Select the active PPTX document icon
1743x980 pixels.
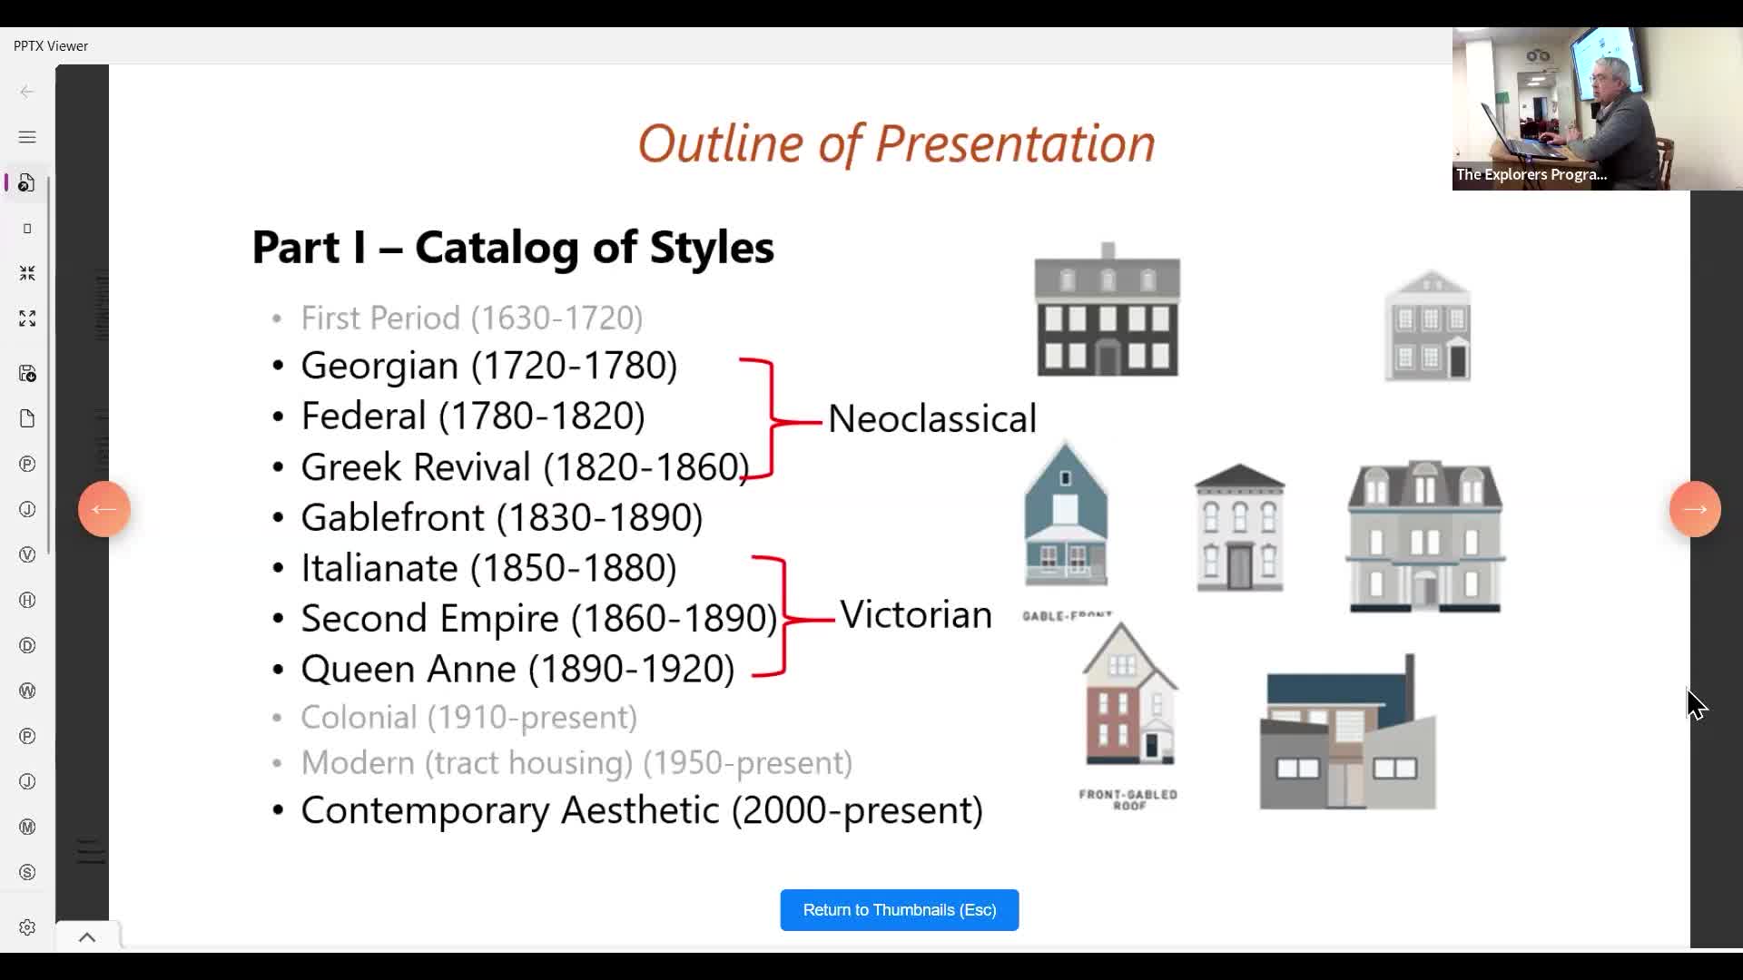coord(27,182)
